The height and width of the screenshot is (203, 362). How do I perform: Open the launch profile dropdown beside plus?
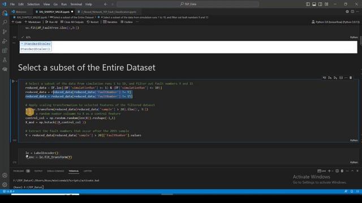point(333,171)
